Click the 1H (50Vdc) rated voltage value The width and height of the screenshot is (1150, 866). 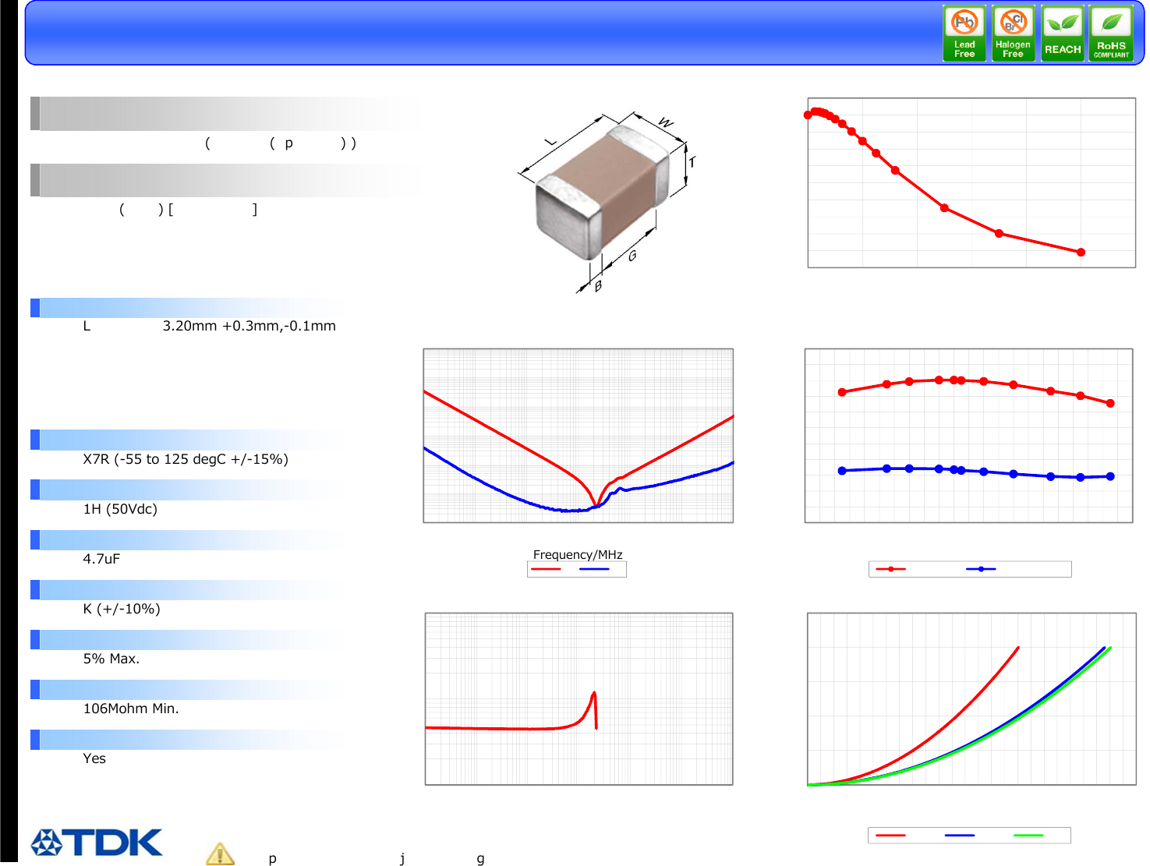click(120, 509)
